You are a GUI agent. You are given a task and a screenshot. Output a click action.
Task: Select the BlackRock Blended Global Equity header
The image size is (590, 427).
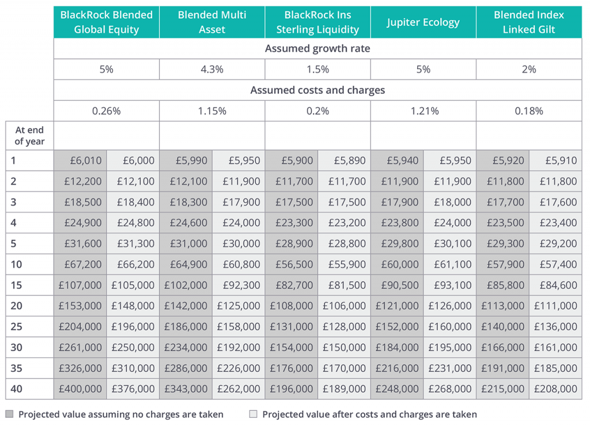107,22
